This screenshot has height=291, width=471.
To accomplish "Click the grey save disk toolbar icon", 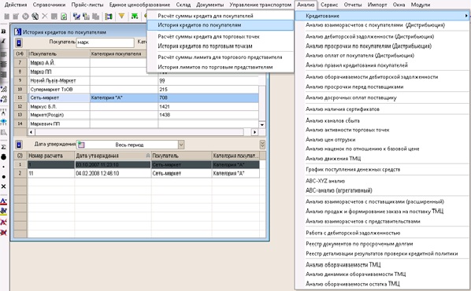I will point(54,17).
